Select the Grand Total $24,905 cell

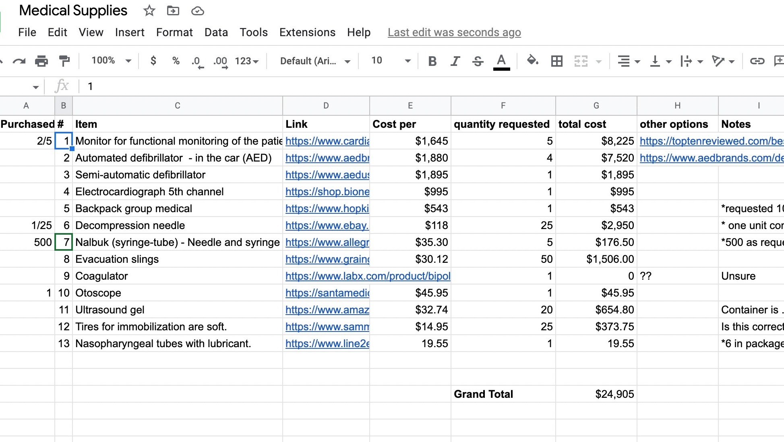(596, 394)
